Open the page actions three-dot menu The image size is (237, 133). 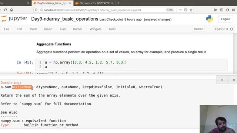[180, 10]
